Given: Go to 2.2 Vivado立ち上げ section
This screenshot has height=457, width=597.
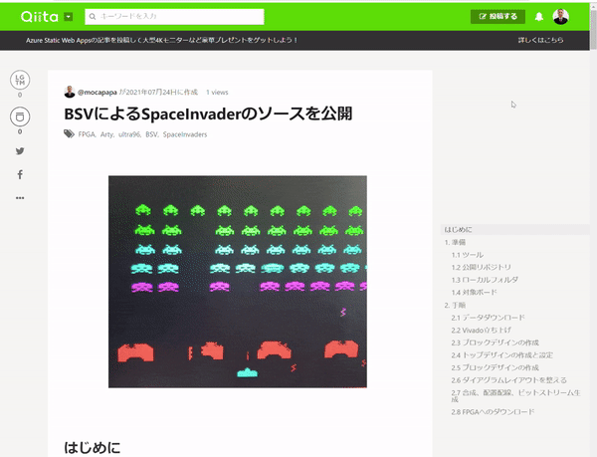Looking at the screenshot, I should pyautogui.click(x=481, y=330).
